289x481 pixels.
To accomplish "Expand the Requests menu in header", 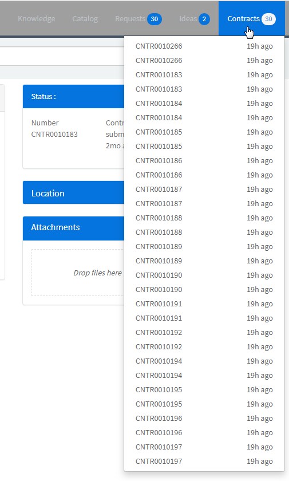I will (138, 19).
